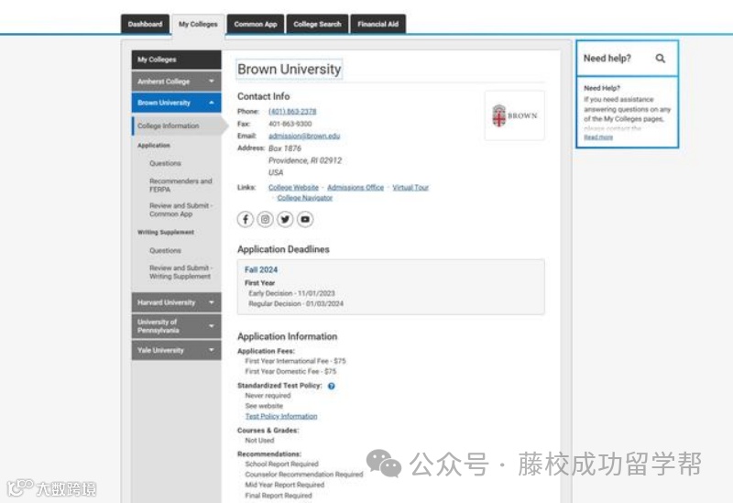Screen dimensions: 733x503
Task: Open the College Website link
Action: 293,188
